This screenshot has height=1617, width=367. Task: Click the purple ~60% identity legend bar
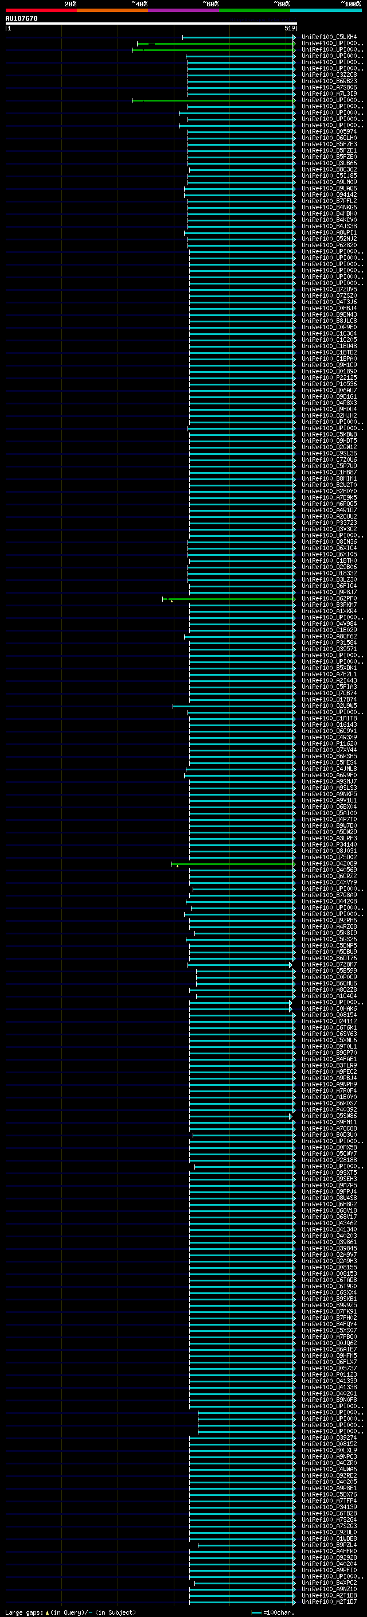183,10
